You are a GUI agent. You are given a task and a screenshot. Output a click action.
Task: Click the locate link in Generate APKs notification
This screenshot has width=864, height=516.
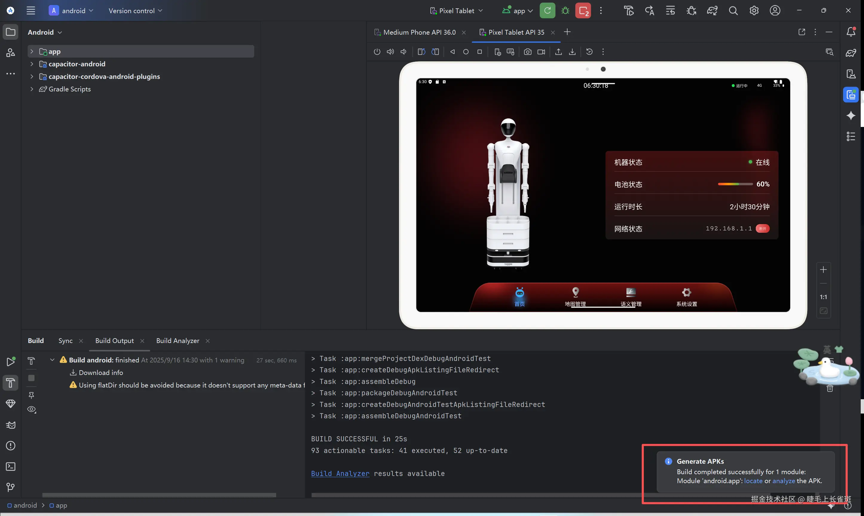click(x=753, y=481)
